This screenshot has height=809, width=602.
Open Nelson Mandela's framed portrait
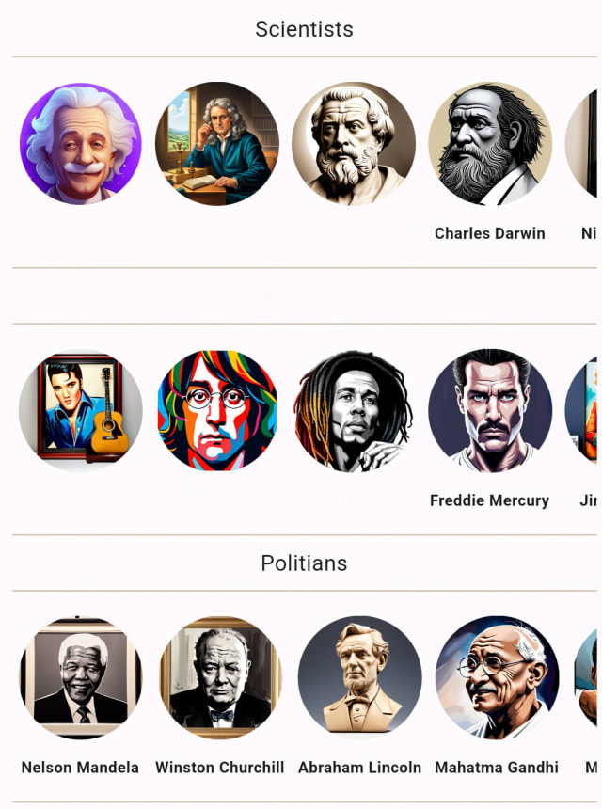(81, 677)
